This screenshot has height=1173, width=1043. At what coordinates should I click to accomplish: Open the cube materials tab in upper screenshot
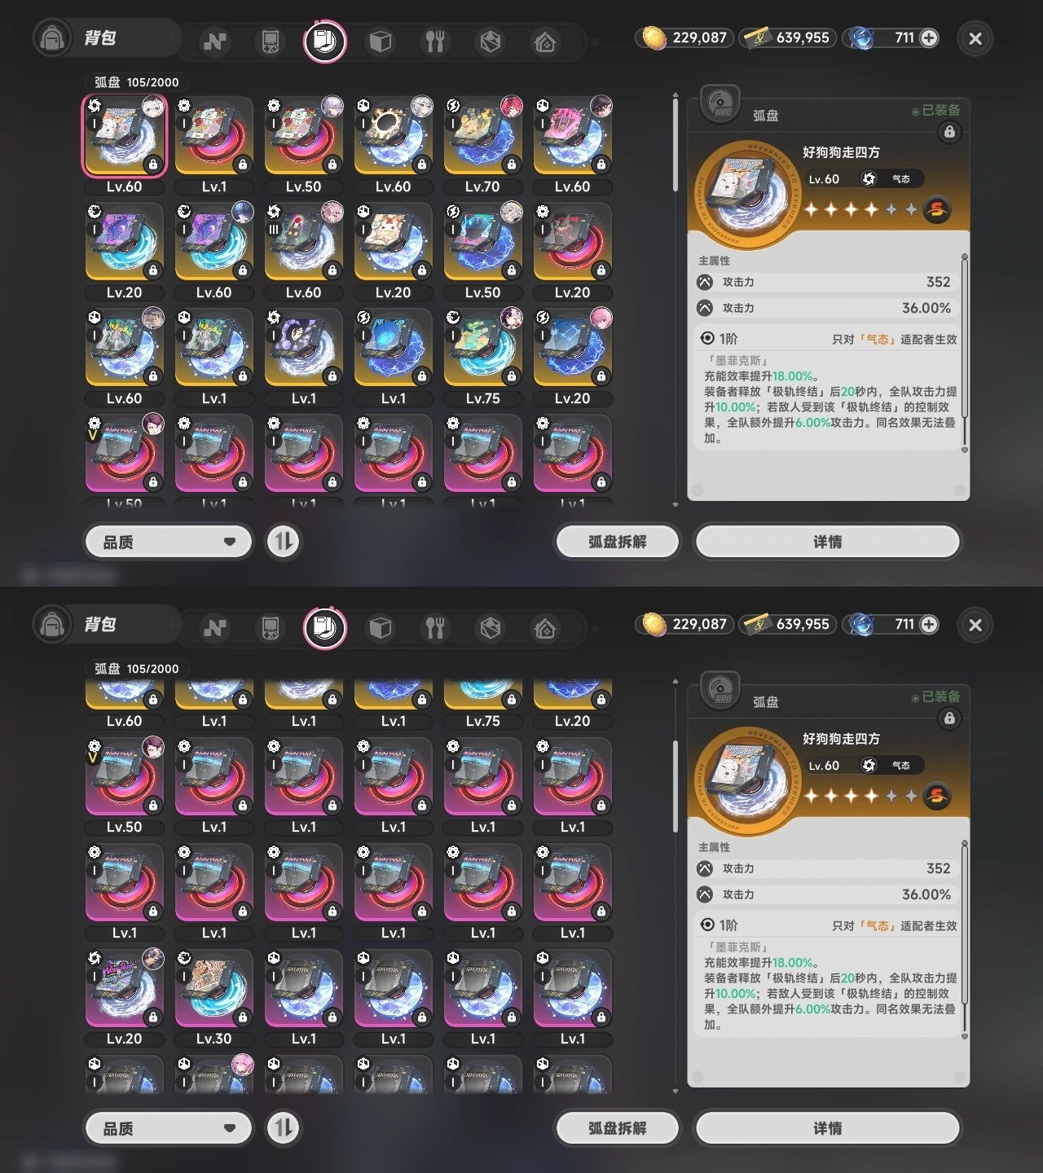pos(380,41)
